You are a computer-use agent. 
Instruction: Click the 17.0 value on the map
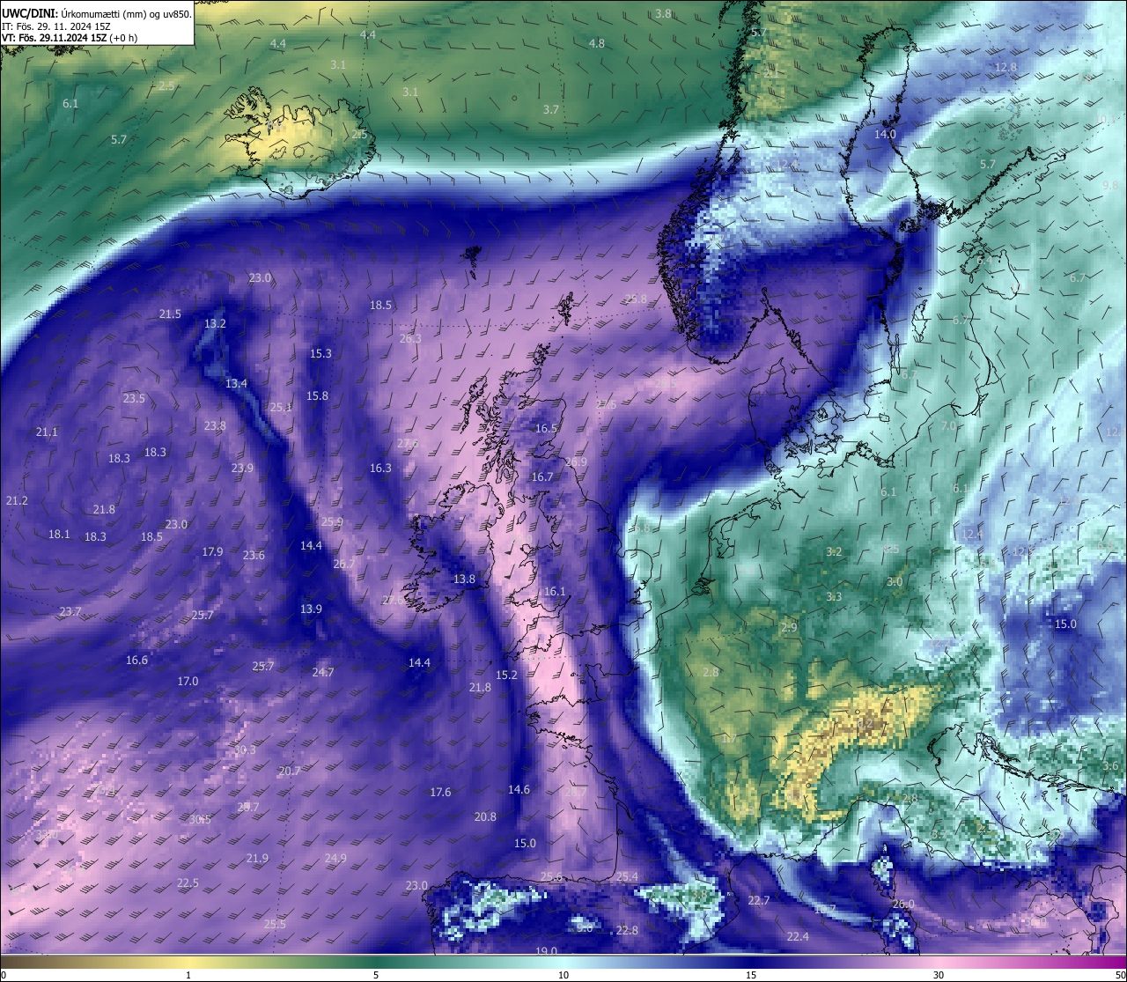pos(188,681)
